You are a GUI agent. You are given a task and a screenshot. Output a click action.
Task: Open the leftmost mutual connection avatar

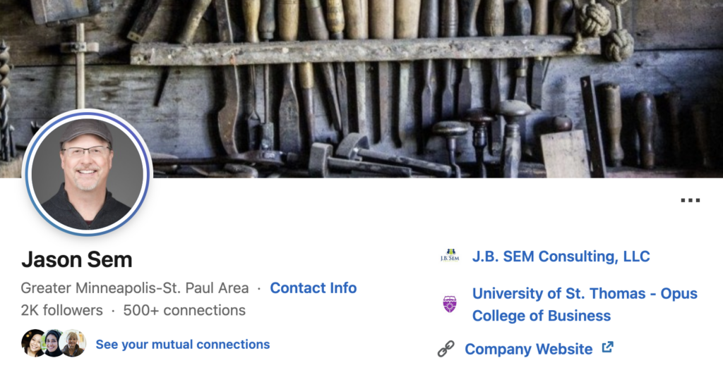pos(32,343)
